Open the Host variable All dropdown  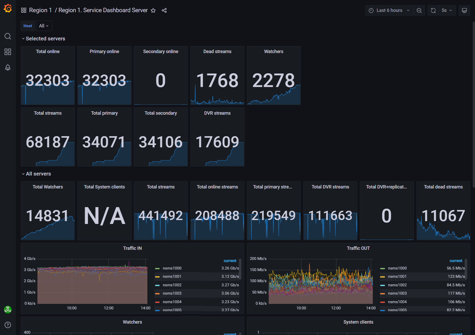click(44, 26)
